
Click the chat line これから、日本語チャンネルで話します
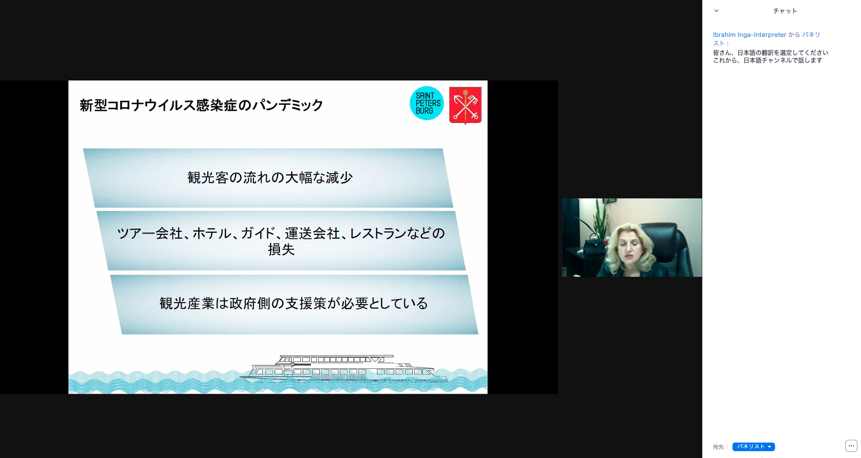[767, 61]
